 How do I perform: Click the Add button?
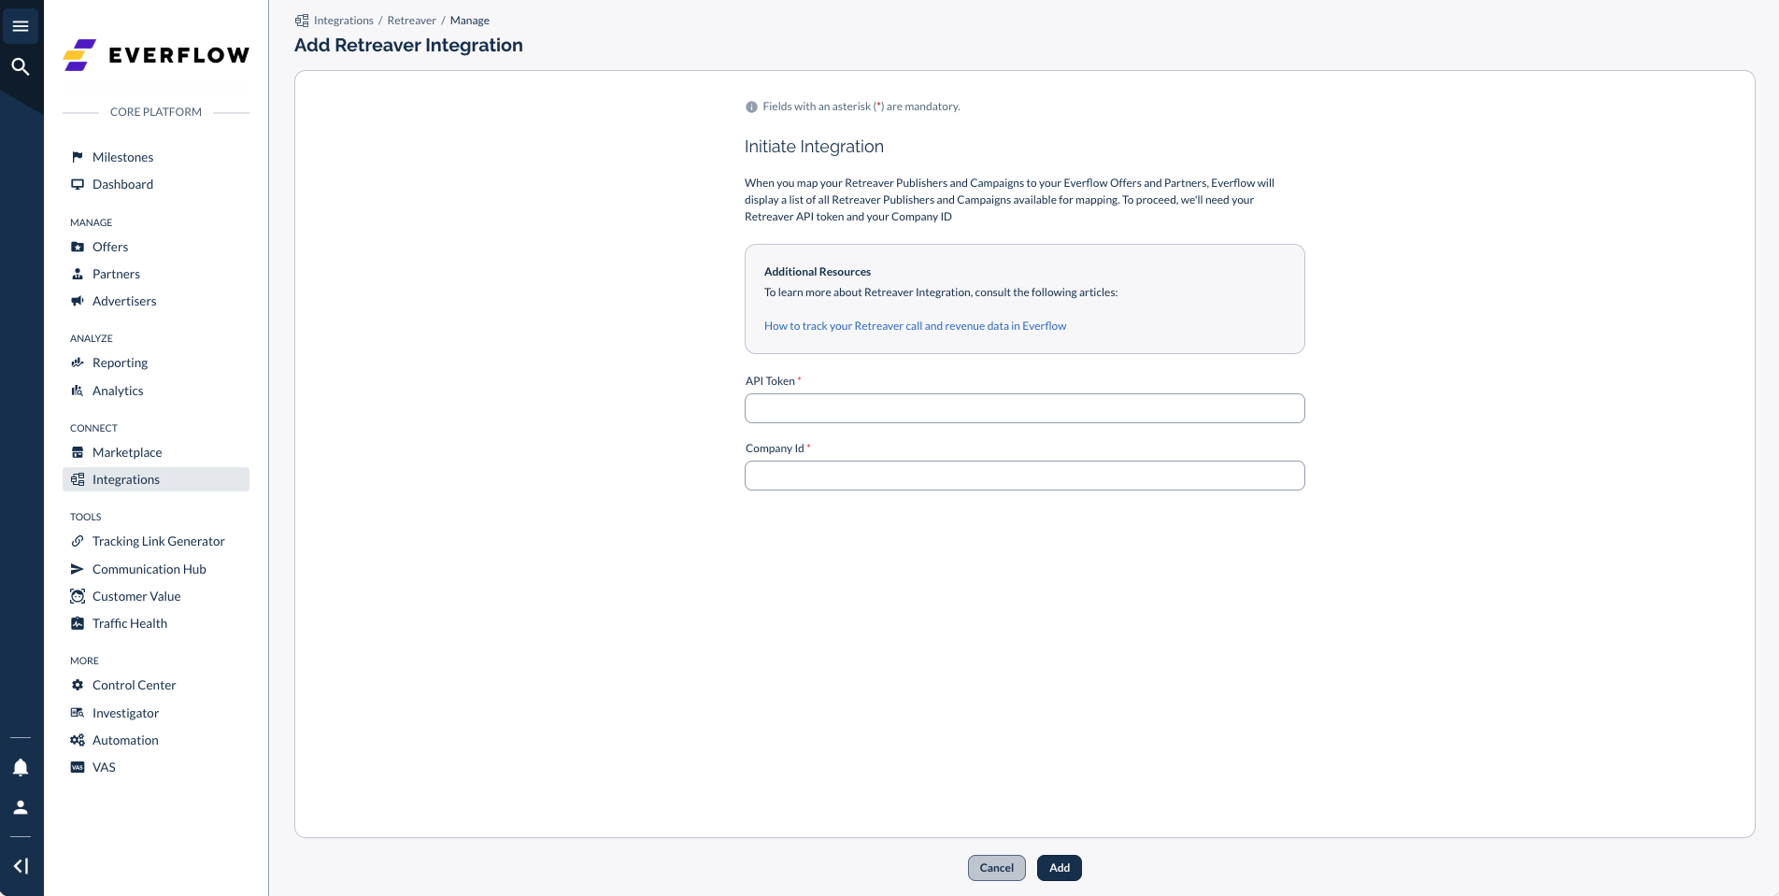(1060, 868)
